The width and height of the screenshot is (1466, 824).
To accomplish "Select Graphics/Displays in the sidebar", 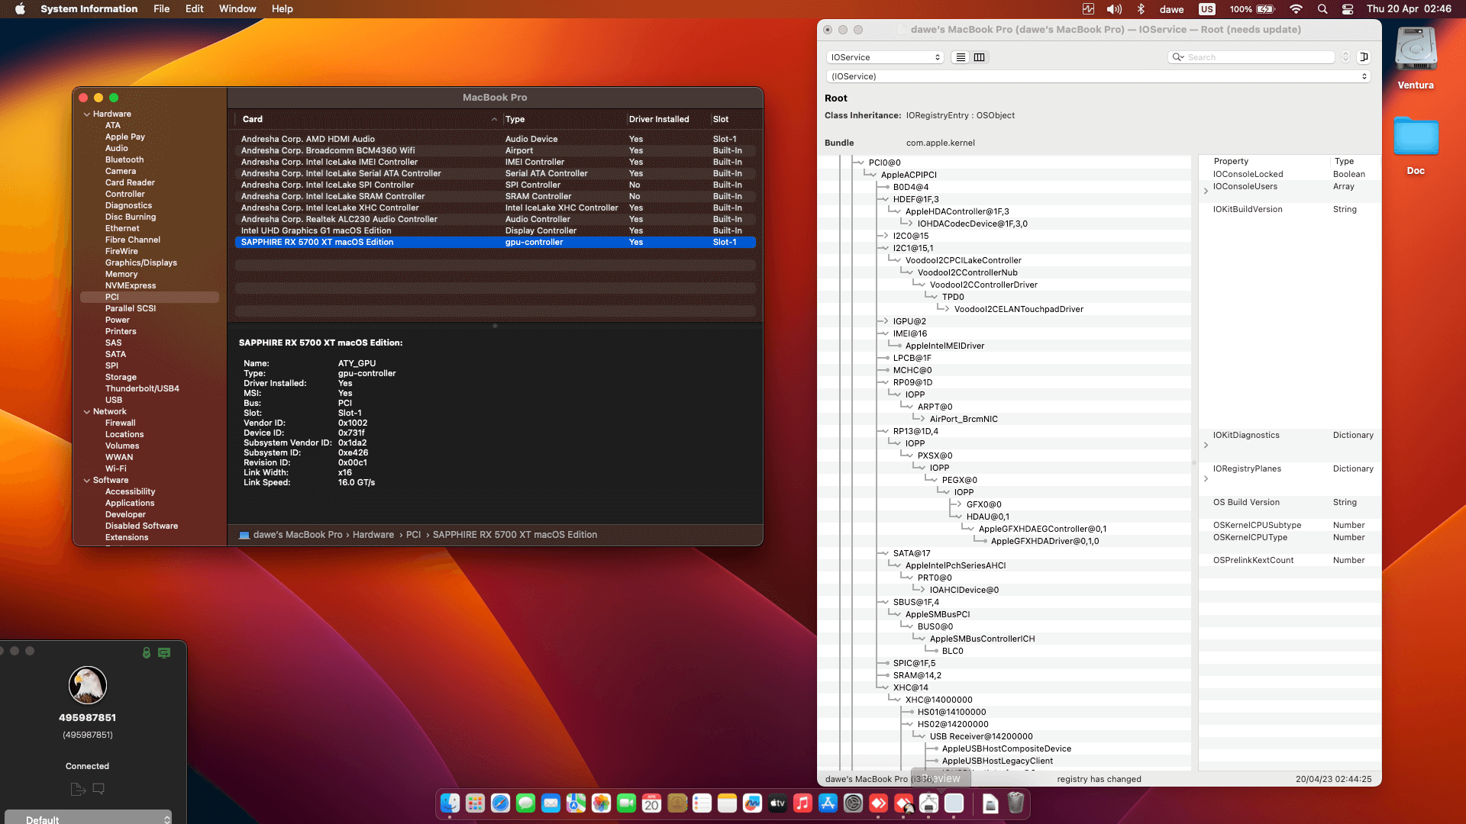I will coord(141,262).
